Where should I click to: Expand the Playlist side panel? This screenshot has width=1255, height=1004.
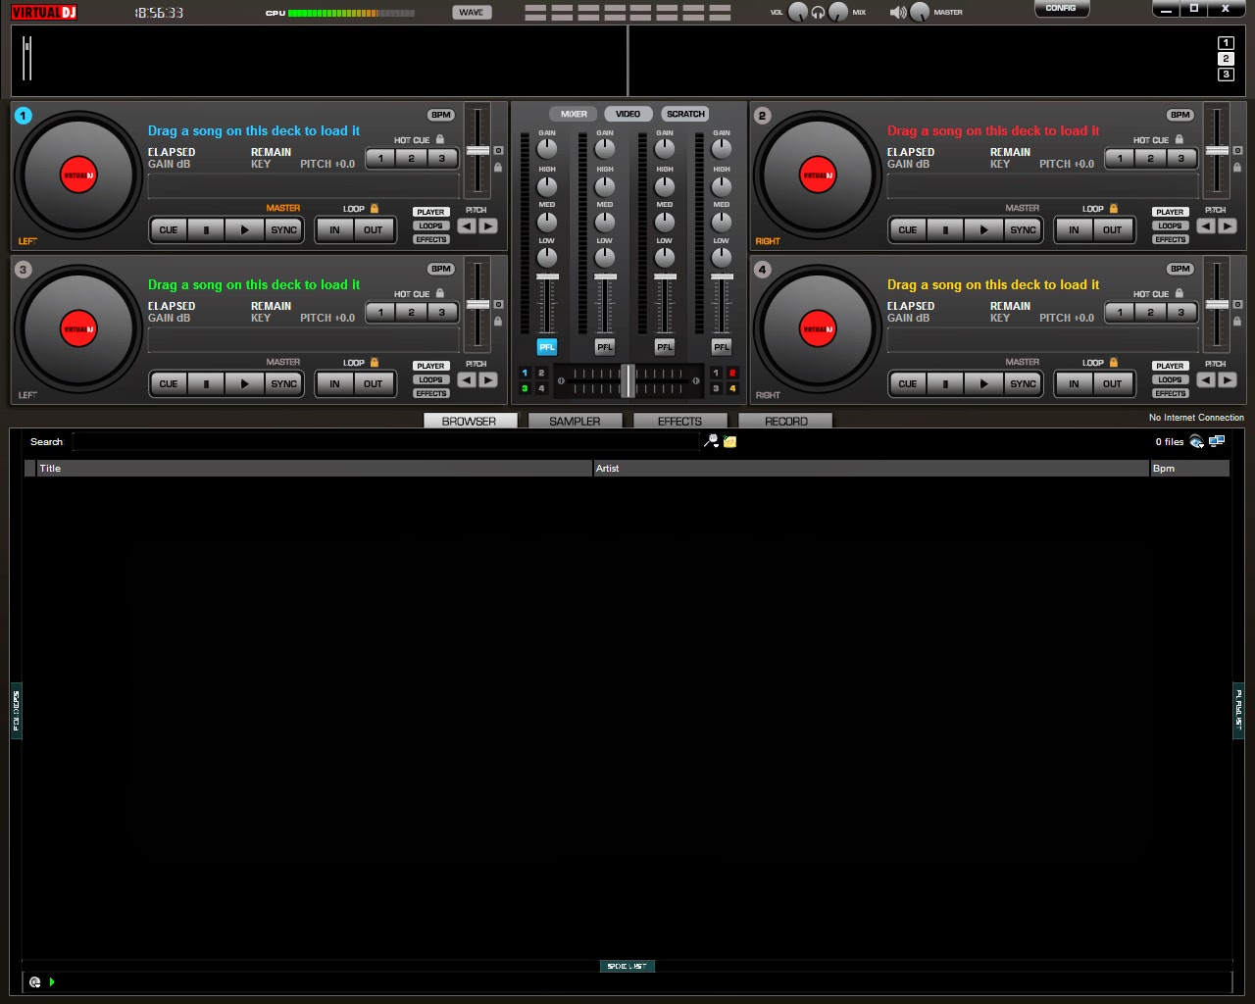coord(1238,711)
